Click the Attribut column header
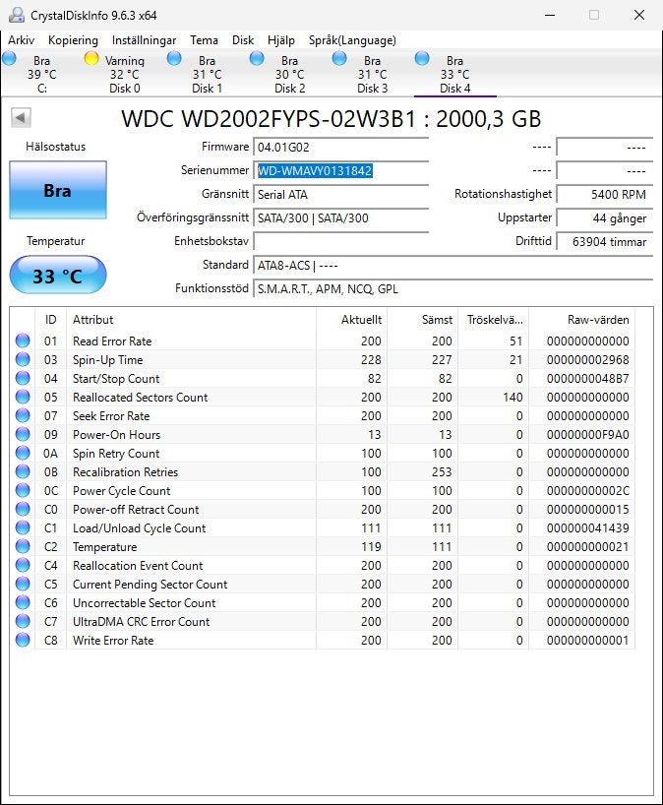 tap(192, 319)
